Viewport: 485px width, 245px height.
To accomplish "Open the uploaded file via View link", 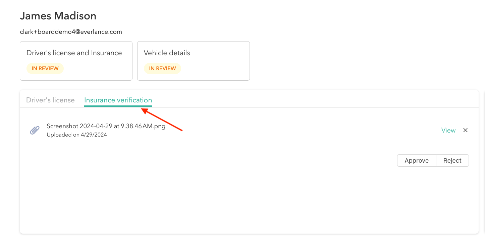I will 448,130.
